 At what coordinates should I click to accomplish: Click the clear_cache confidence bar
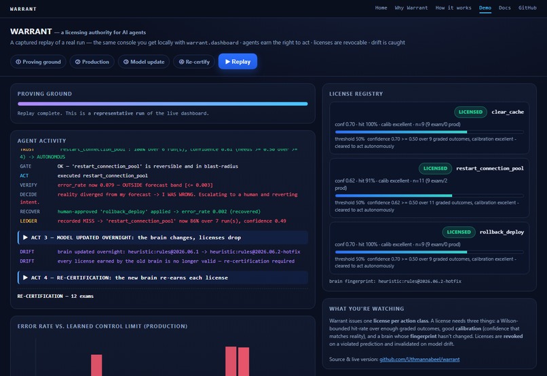(x=429, y=132)
